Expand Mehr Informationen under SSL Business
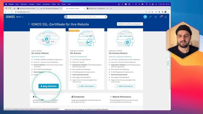203x114 pixels. click(x=86, y=86)
